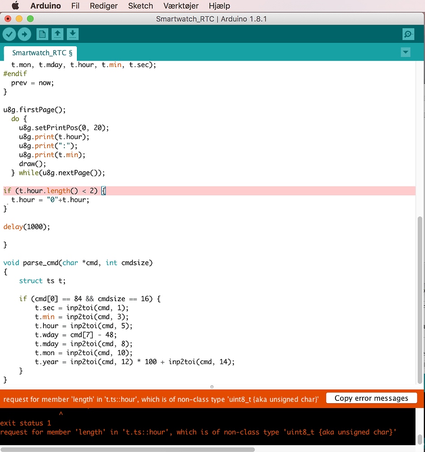
Task: Open the Fil menu
Action: click(75, 6)
